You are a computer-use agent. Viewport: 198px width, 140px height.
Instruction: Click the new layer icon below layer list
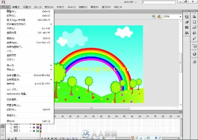point(9,138)
